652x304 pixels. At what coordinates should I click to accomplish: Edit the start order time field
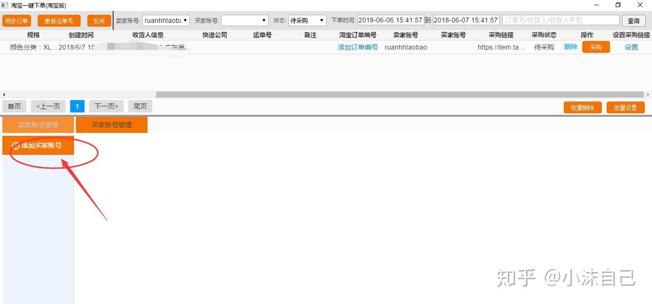[x=390, y=20]
